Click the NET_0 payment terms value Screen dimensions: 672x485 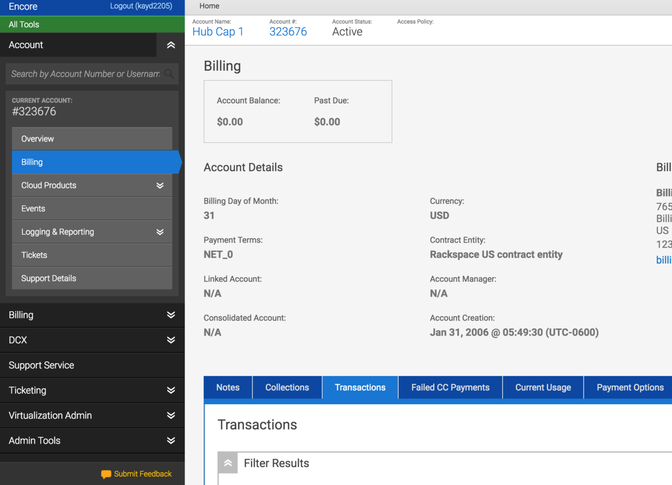[x=218, y=254]
